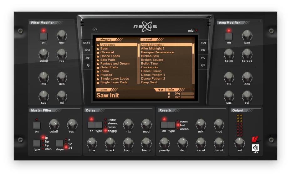Select category Fantasy and Dream
Viewport: 291px width, 177px height.
pyautogui.click(x=115, y=64)
